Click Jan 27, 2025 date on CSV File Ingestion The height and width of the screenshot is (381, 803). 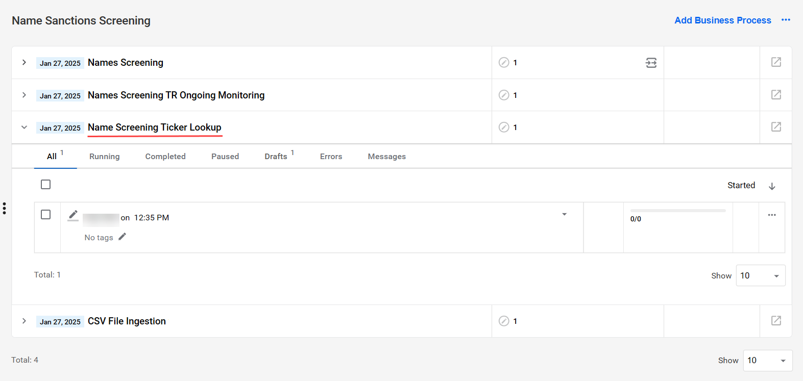pyautogui.click(x=60, y=322)
